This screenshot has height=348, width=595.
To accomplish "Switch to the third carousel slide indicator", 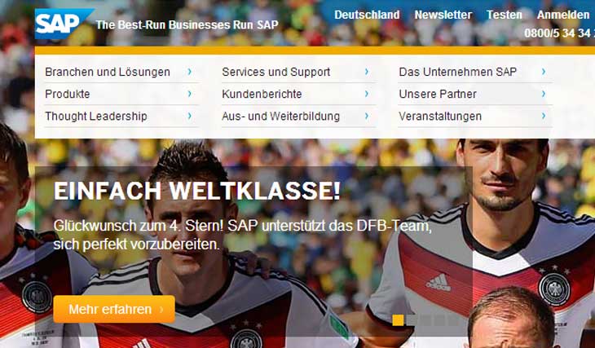I will click(x=425, y=320).
